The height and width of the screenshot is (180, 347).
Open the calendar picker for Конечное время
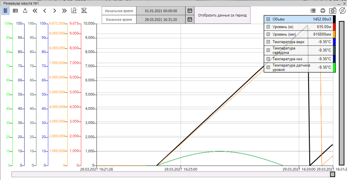pyautogui.click(x=190, y=19)
